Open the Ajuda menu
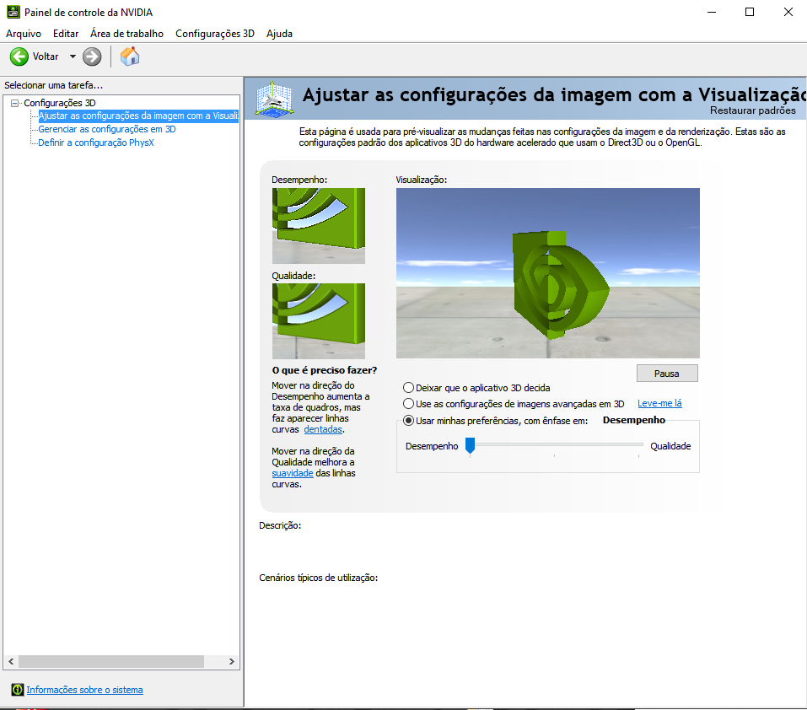 (279, 34)
